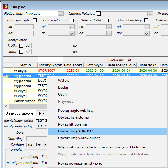Sort by the Status column header
Image resolution: width=168 pixels, height=168 pixels.
(x=25, y=65)
